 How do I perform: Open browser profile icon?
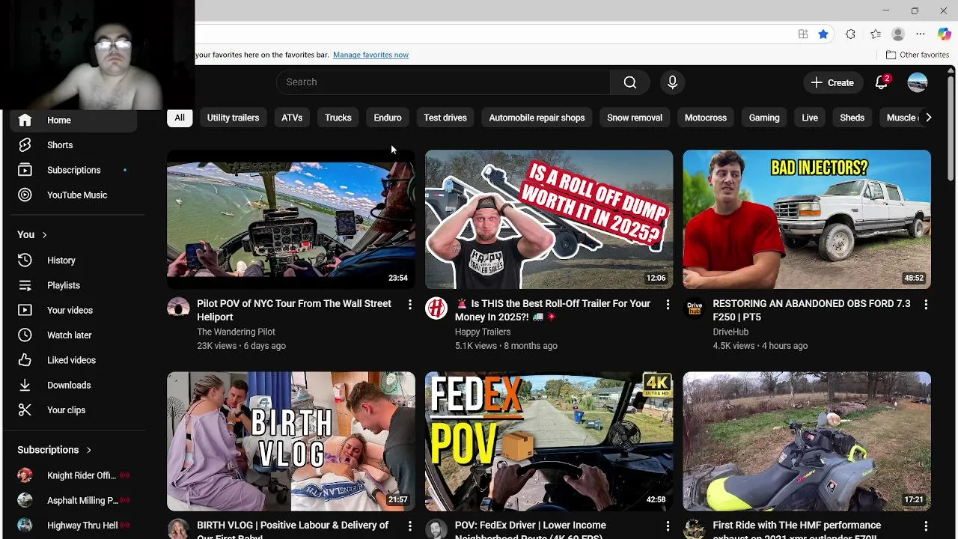(x=898, y=34)
